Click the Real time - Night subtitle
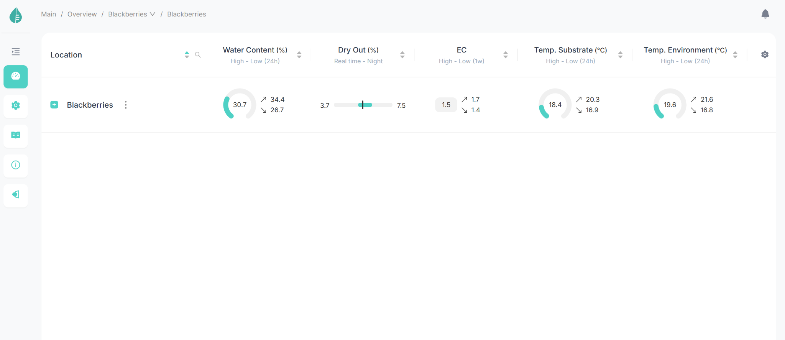The height and width of the screenshot is (340, 785). coord(358,61)
